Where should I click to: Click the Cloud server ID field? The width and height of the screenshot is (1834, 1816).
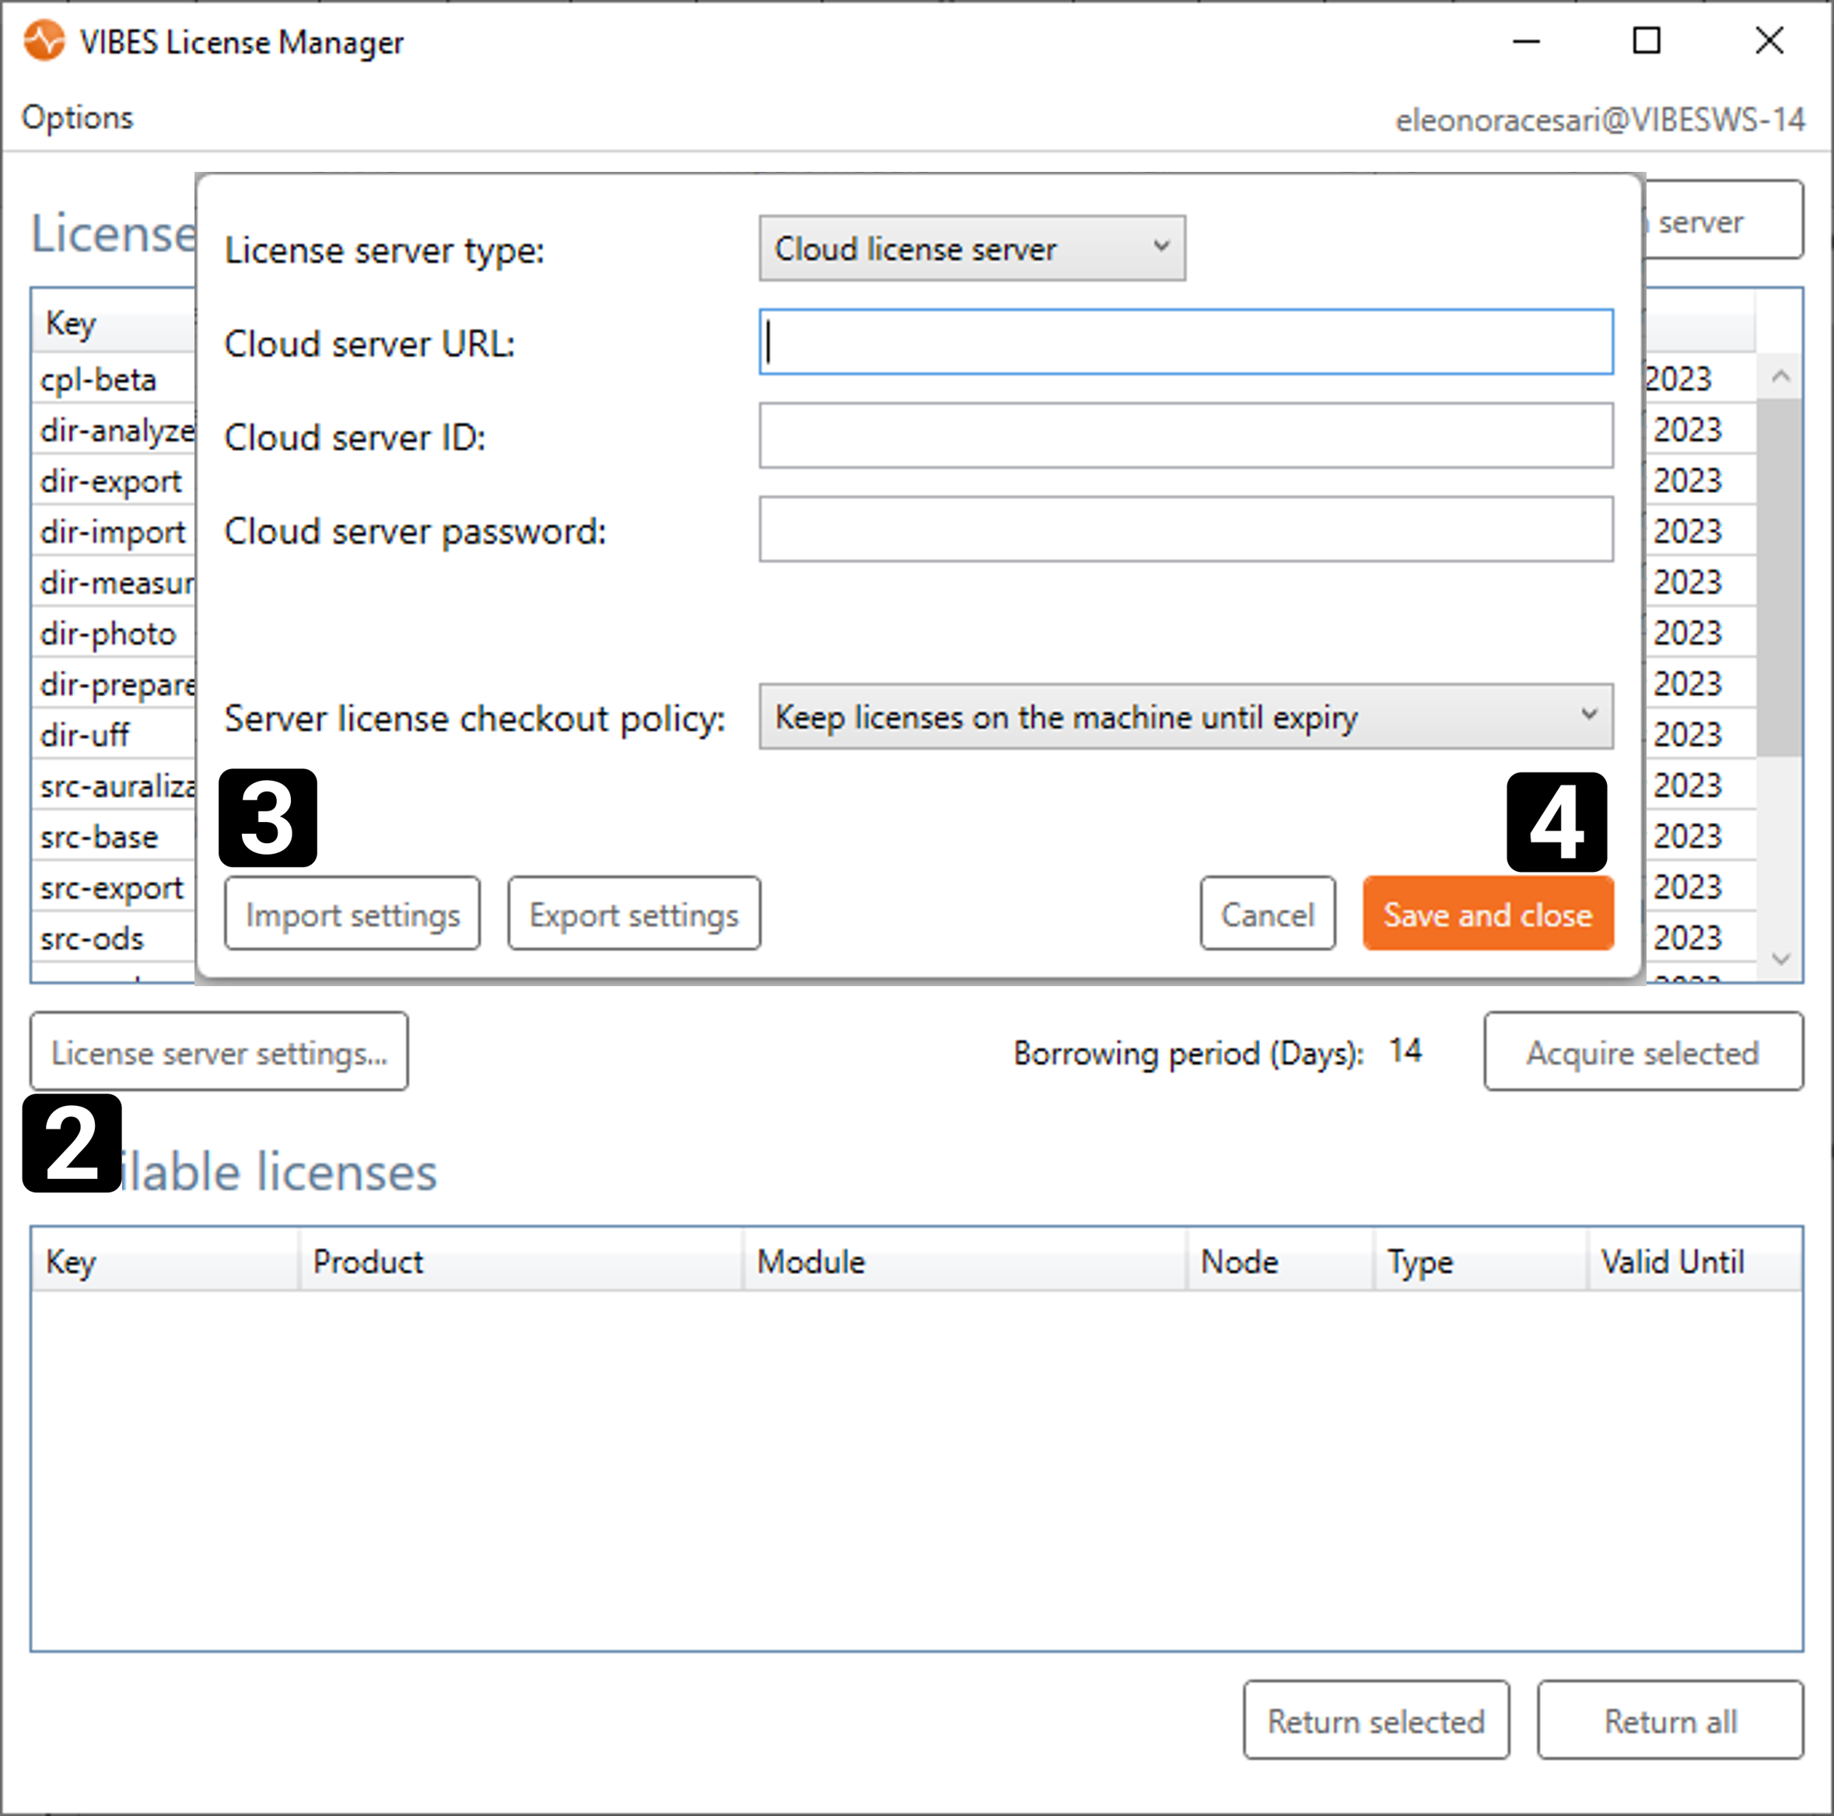click(x=1185, y=436)
